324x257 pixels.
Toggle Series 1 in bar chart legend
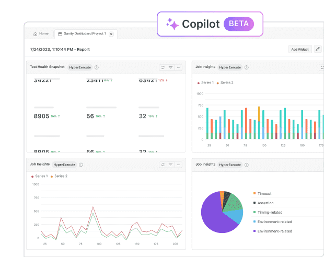[x=206, y=83]
